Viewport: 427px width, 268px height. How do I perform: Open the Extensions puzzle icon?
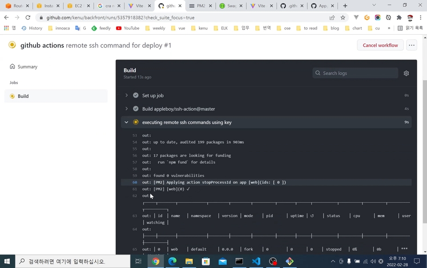click(x=399, y=17)
